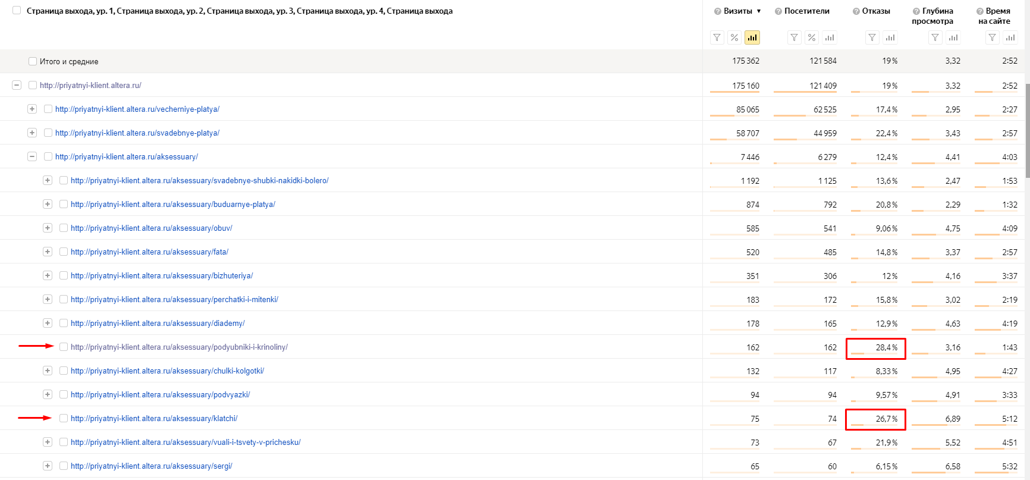The width and height of the screenshot is (1030, 480).
Task: Click the 175 362 total visits value
Action: pos(746,61)
